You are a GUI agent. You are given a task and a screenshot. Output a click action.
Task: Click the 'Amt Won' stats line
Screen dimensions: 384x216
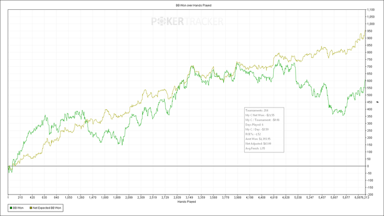click(258, 139)
